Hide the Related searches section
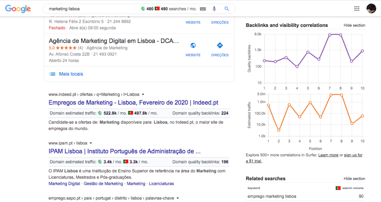 click(x=354, y=179)
